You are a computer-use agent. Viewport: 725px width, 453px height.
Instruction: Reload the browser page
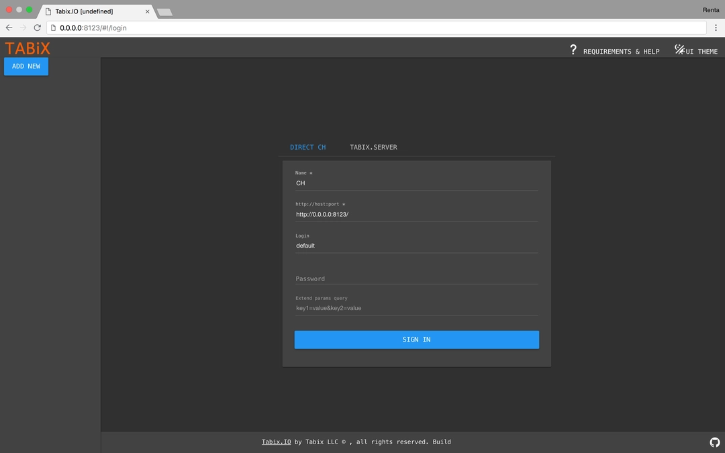38,28
